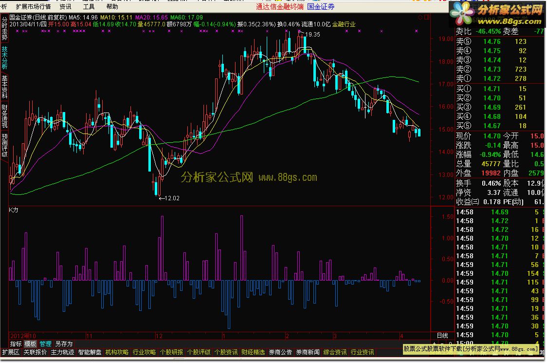Open the 资讯 menu

click(65, 7)
